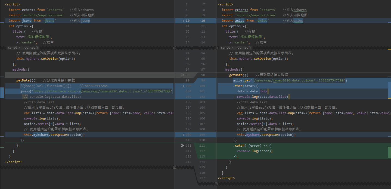Image resolution: width=391 pixels, height=189 pixels.
Task: Click 'option.series[0].data = lists;' in left pane
Action: pyautogui.click(x=52, y=124)
